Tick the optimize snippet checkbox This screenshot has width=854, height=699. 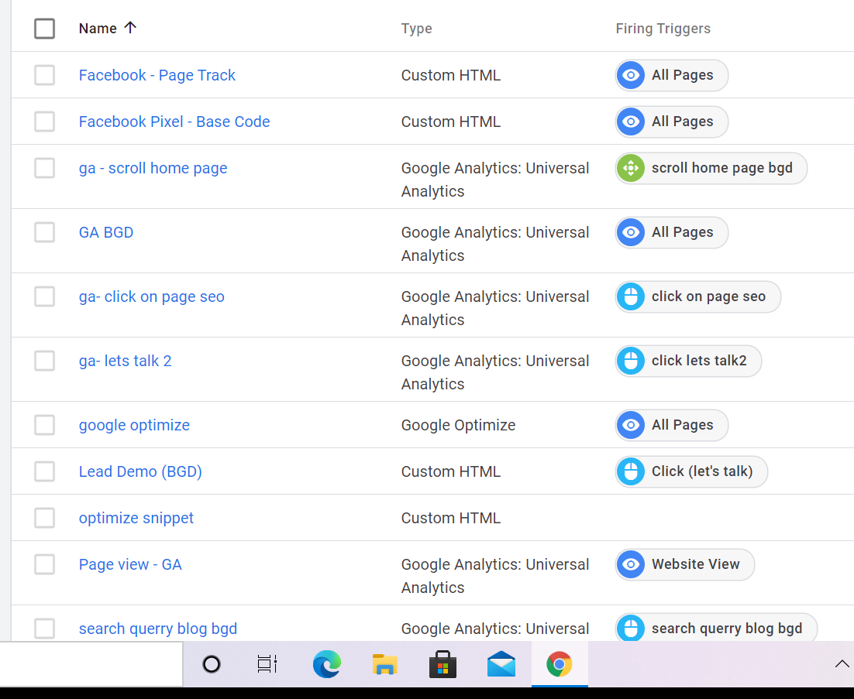click(44, 518)
